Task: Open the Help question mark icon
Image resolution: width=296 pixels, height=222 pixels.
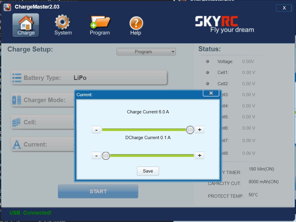Action: [136, 23]
